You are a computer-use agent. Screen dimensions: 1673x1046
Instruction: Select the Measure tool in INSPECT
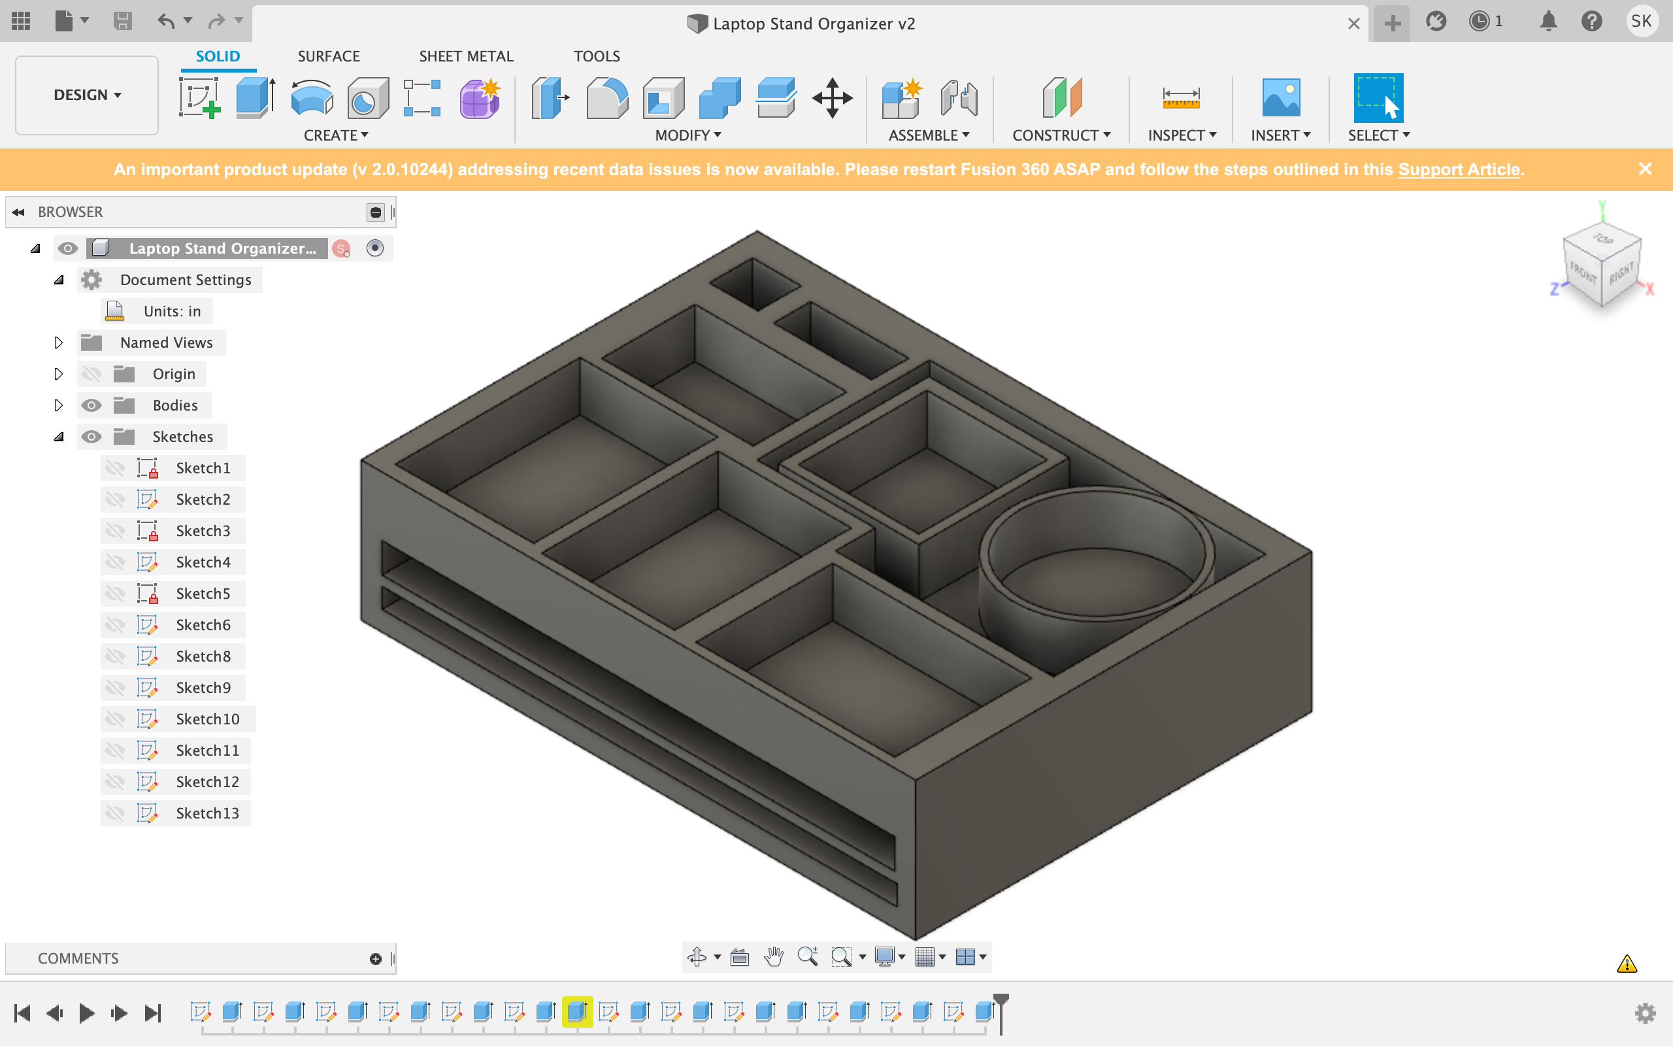1180,99
